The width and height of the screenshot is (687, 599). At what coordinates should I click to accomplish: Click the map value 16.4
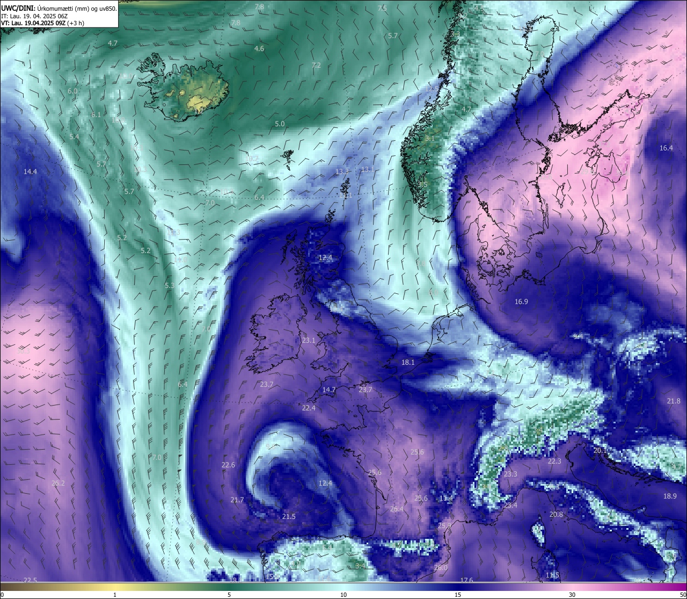coord(666,148)
